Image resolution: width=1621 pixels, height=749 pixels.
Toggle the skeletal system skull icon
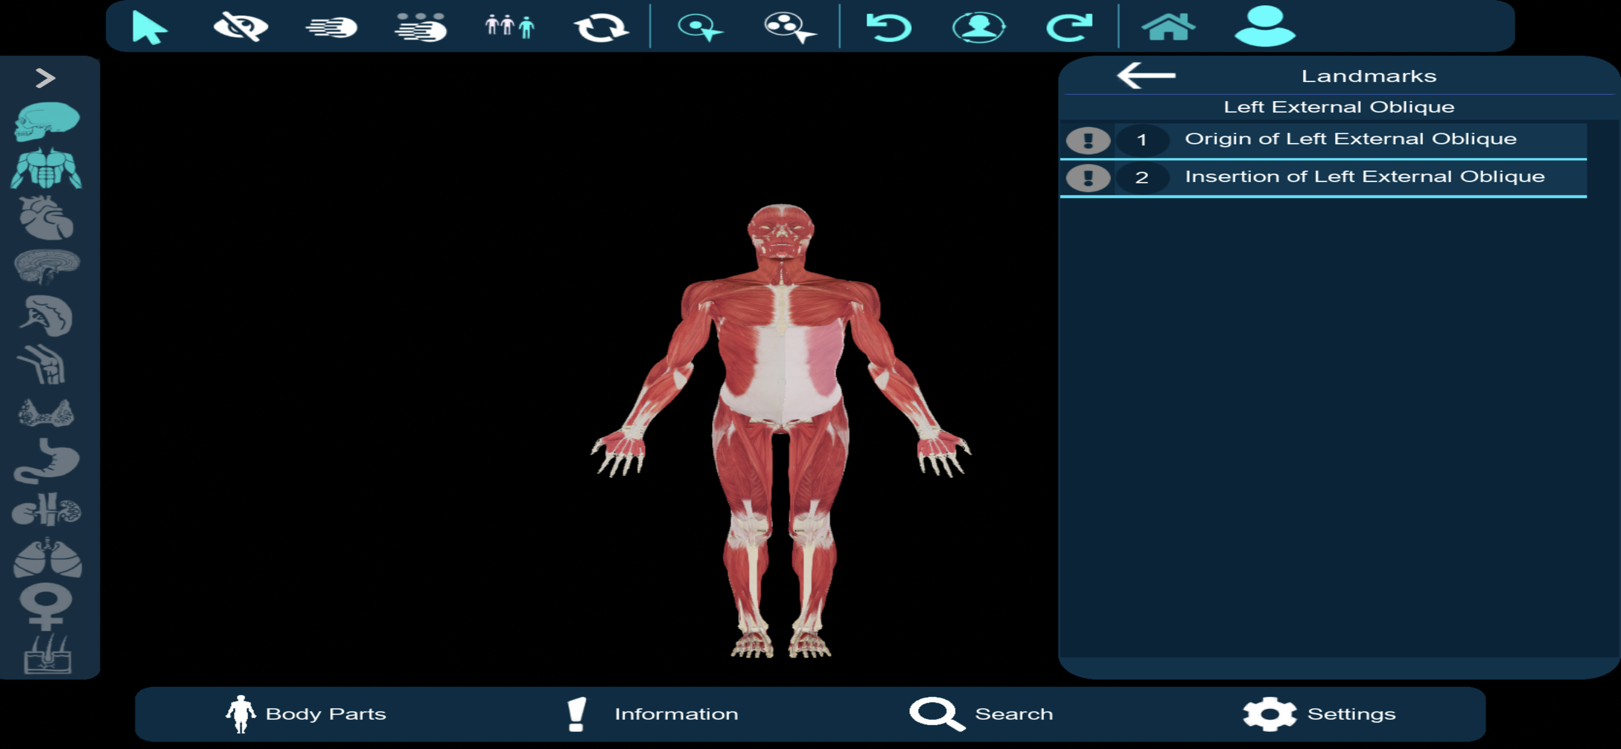point(46,121)
